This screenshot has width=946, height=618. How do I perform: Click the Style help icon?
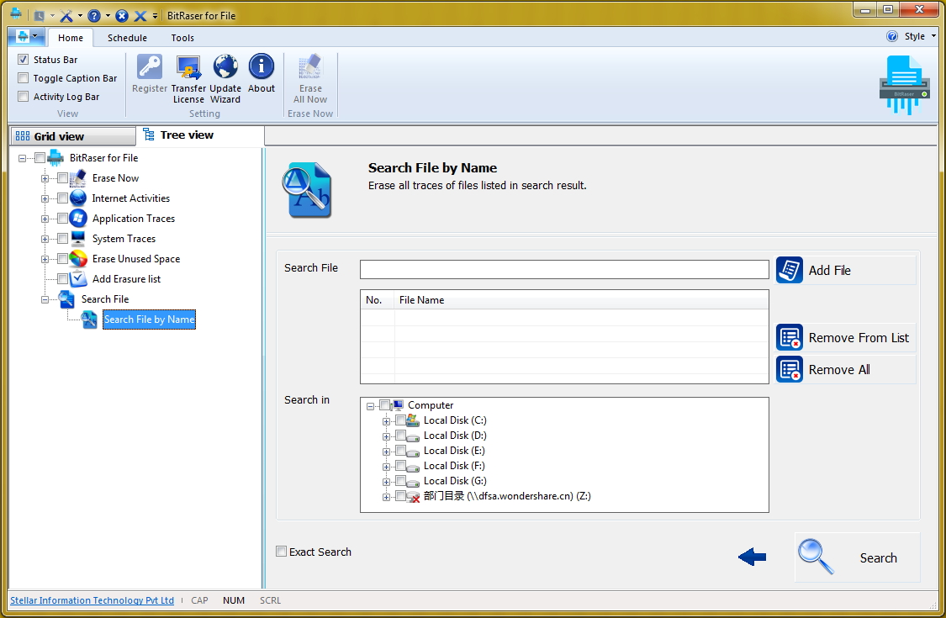[x=892, y=37]
